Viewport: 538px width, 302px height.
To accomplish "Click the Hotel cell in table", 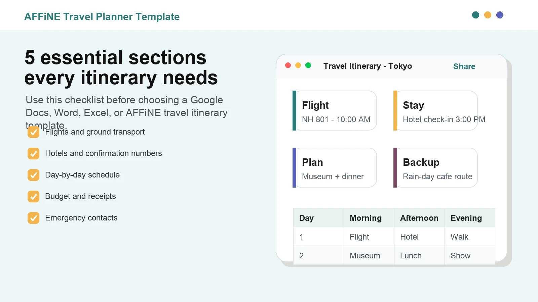I will (x=419, y=237).
